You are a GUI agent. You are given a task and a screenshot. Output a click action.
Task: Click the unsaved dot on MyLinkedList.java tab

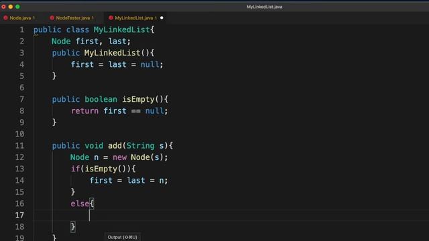click(x=162, y=18)
